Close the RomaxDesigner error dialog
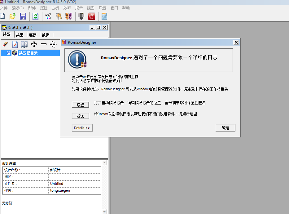The height and width of the screenshot is (214, 289). point(236,42)
